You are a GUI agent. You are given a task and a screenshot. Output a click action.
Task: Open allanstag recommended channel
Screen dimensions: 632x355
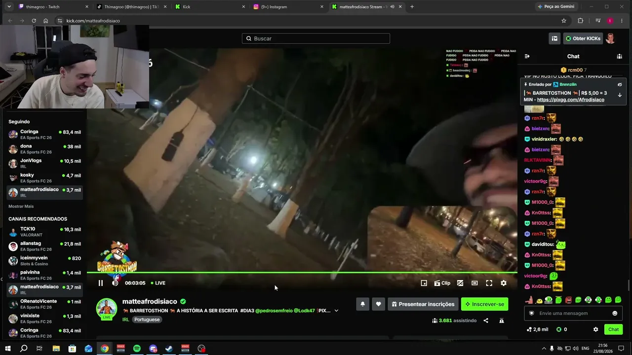coord(44,246)
